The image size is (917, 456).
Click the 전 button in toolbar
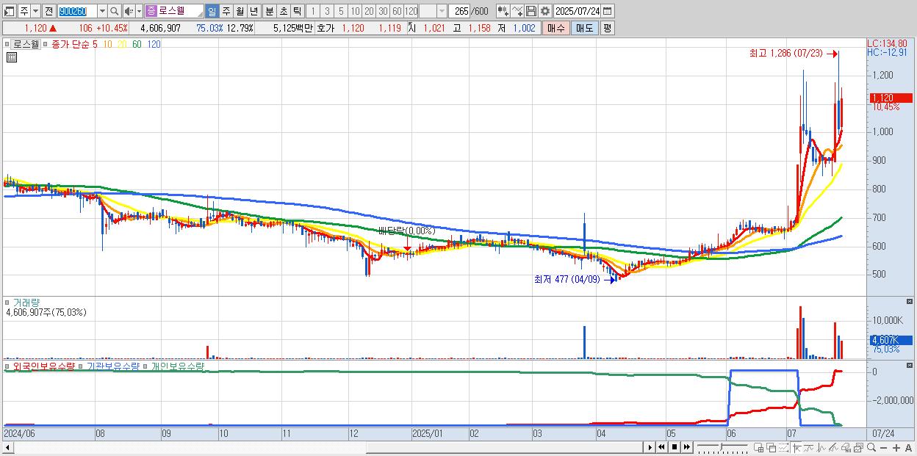48,11
